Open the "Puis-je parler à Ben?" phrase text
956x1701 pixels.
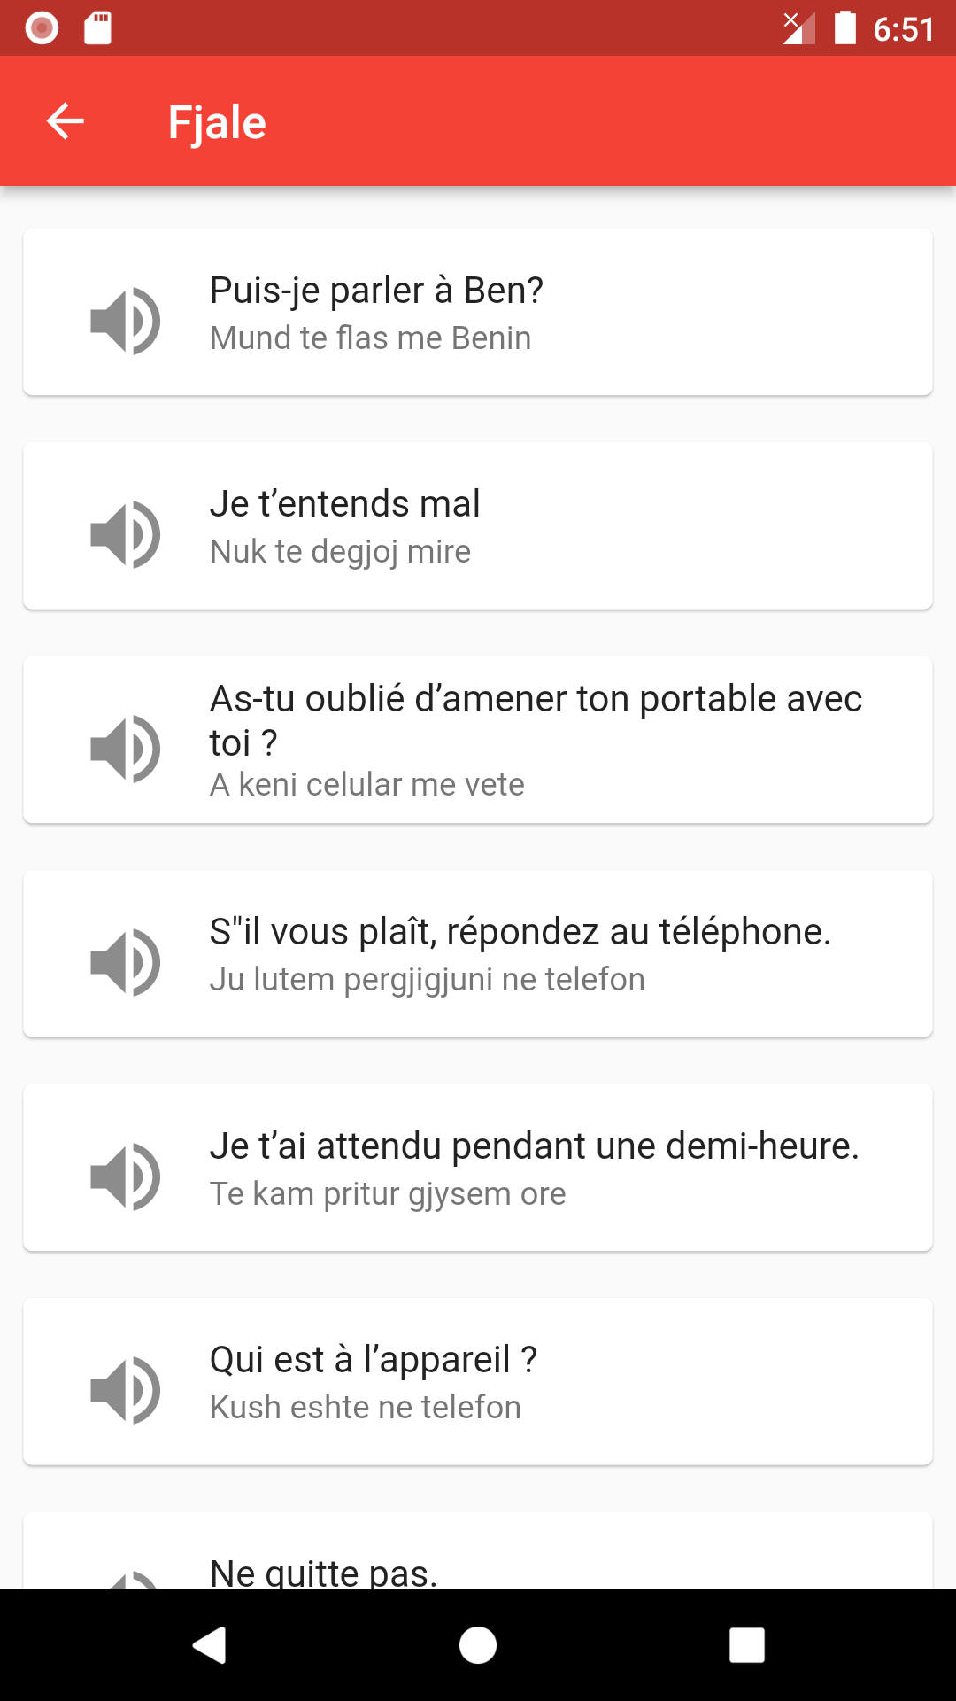click(x=376, y=291)
